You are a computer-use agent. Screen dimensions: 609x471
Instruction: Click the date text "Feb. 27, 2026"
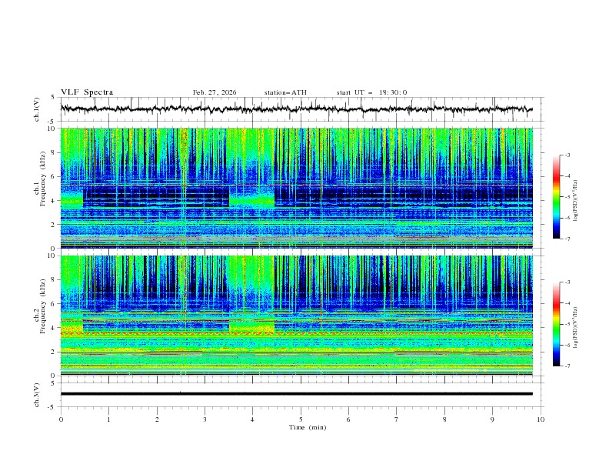(215, 92)
